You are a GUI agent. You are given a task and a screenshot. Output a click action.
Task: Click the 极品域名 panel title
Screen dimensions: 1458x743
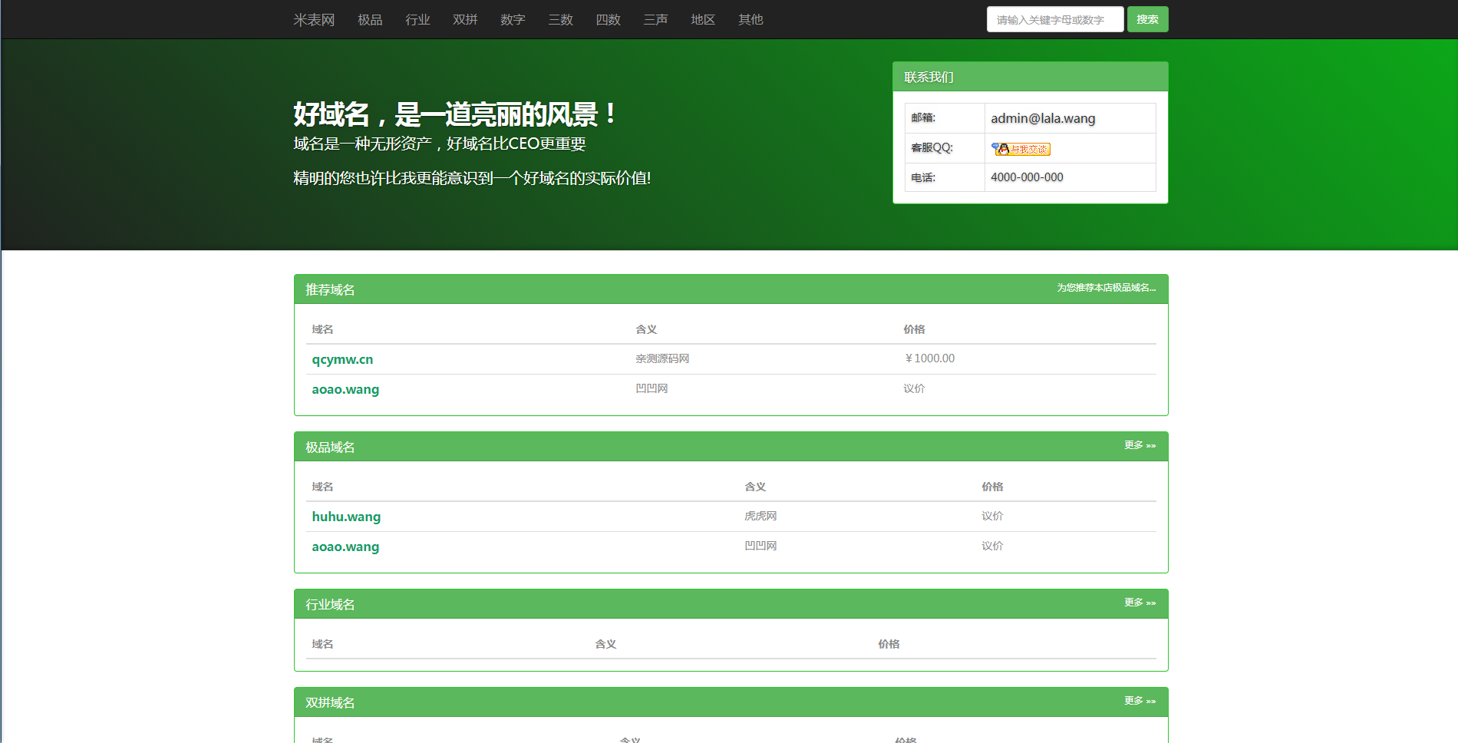point(330,447)
